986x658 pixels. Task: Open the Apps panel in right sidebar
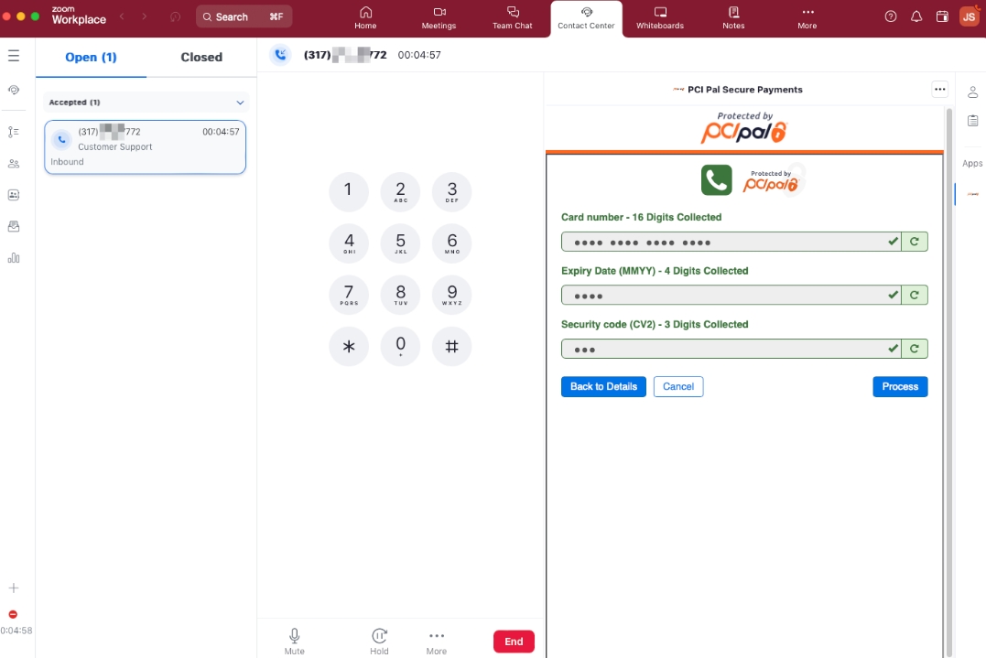(x=972, y=164)
